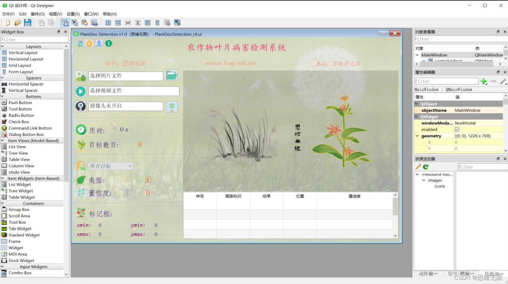Select Table Widget in Widget Box
Image resolution: width=508 pixels, height=284 pixels.
22,197
